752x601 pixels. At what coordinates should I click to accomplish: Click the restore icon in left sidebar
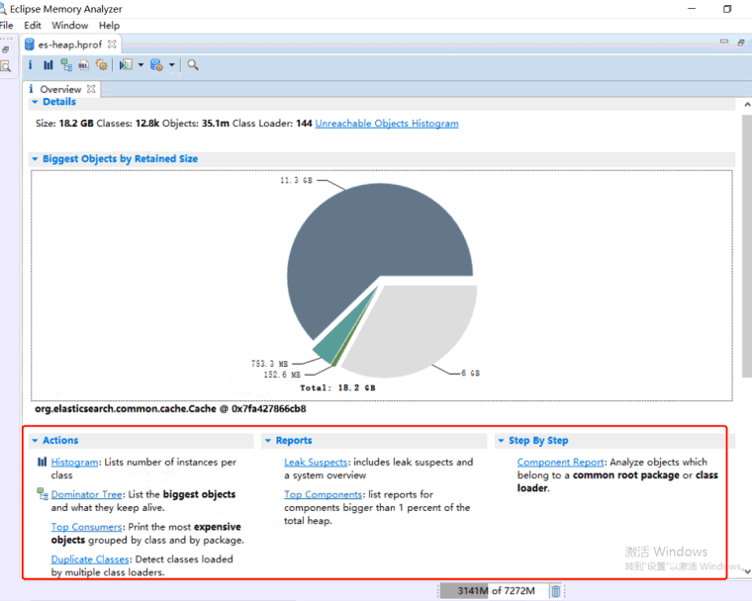(5, 48)
